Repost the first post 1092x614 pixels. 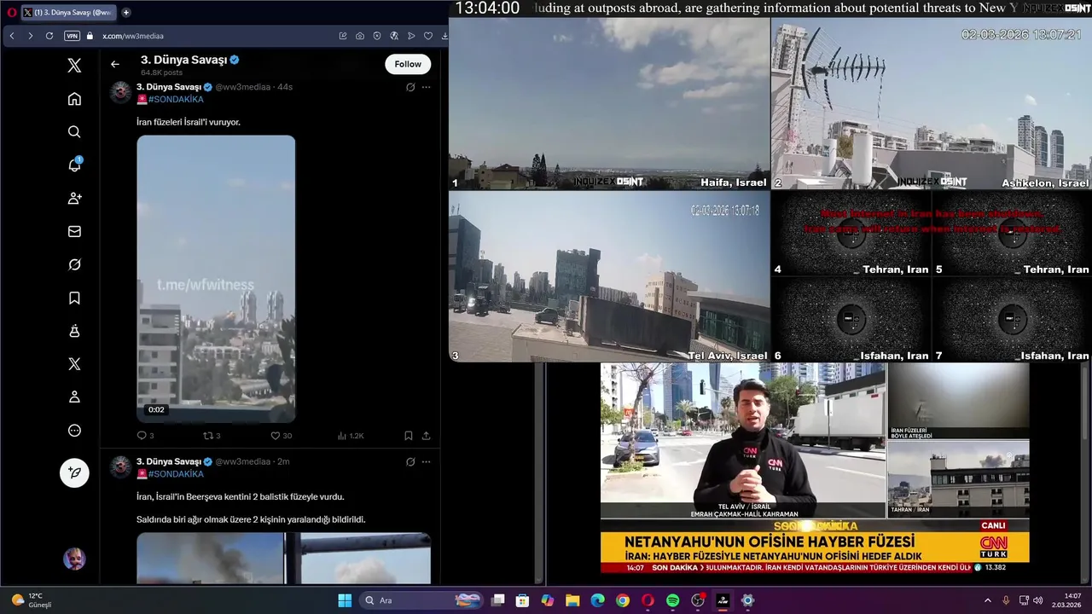211,436
